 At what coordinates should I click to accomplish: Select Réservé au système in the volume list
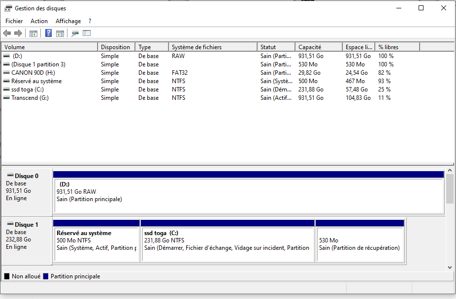coord(36,81)
